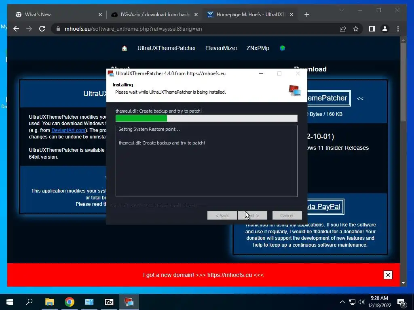Open the ZNxPMp nav link
Viewport: 414px width, 310px height.
(258, 48)
